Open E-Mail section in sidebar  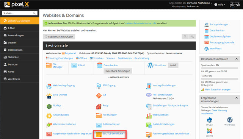point(20,28)
